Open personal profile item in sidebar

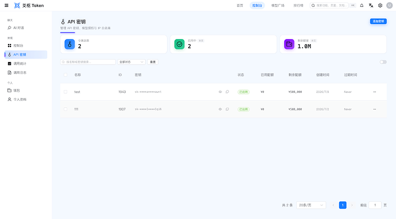26,99
